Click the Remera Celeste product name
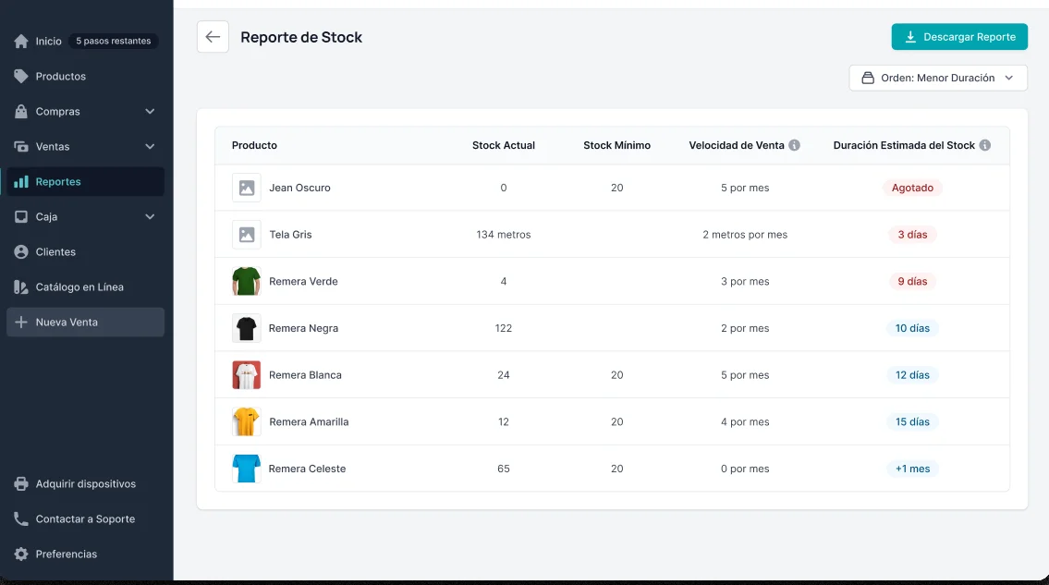Viewport: 1049px width, 585px height. coord(307,469)
